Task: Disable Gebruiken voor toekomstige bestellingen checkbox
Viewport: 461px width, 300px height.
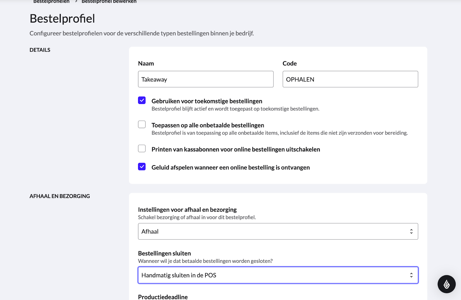Action: [142, 100]
